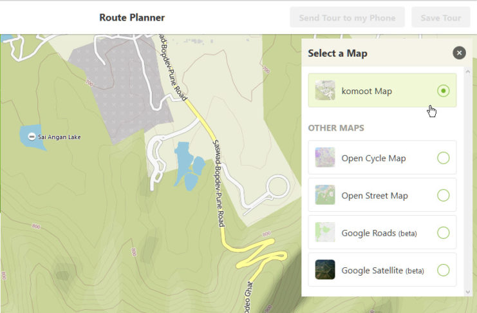Click the komoot Map thumbnail icon
Screen dimensions: 477x313
tap(325, 91)
